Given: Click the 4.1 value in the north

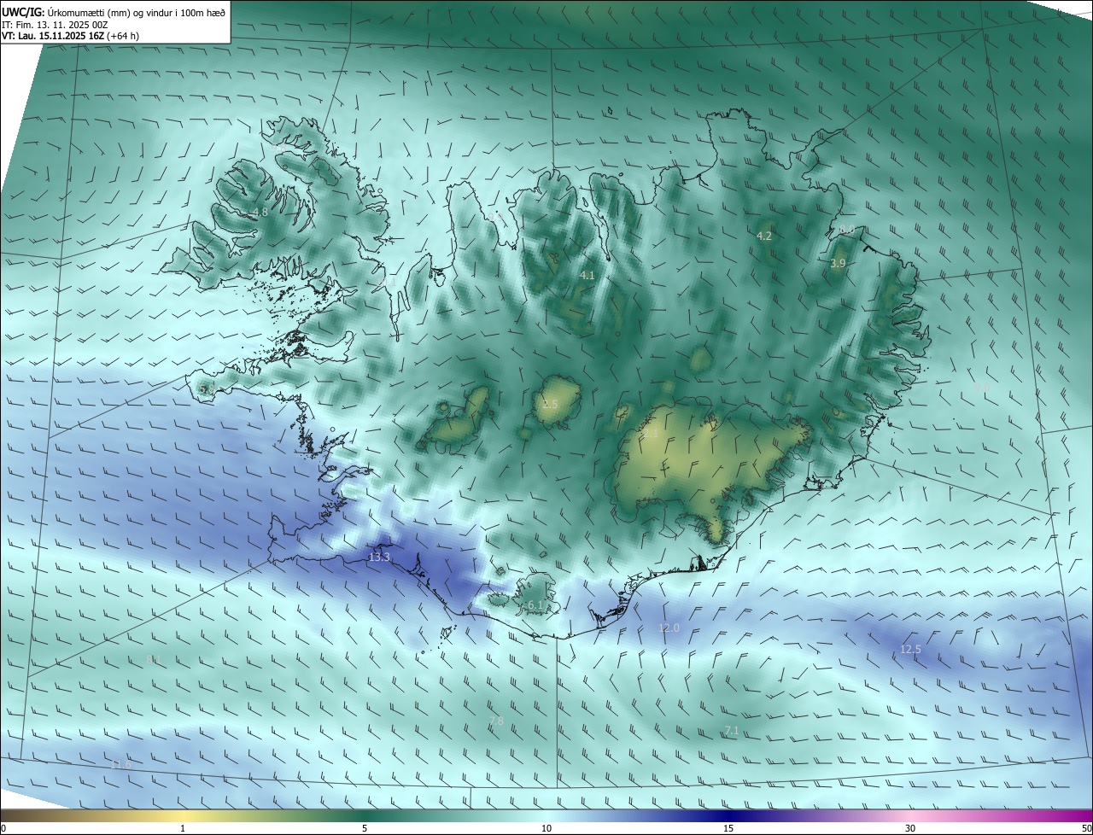Looking at the screenshot, I should pos(587,276).
